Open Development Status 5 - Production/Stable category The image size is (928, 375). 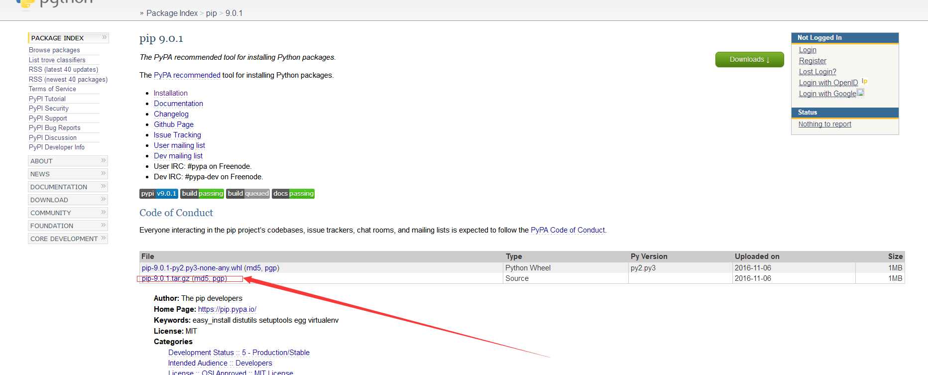coord(239,353)
